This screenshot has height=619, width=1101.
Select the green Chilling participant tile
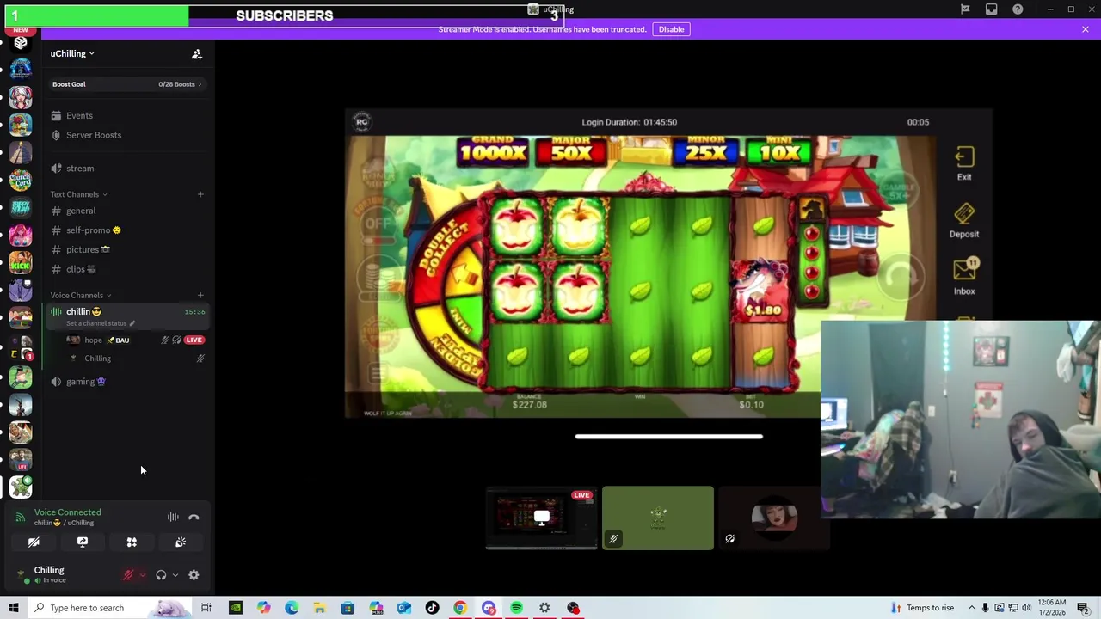click(x=658, y=518)
